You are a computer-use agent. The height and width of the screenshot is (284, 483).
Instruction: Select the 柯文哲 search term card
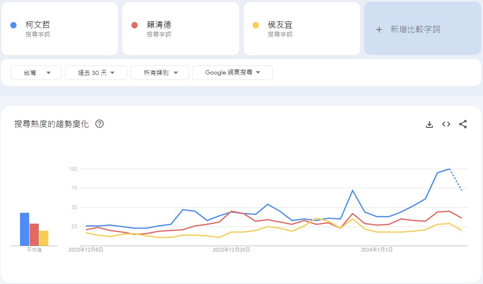point(60,29)
